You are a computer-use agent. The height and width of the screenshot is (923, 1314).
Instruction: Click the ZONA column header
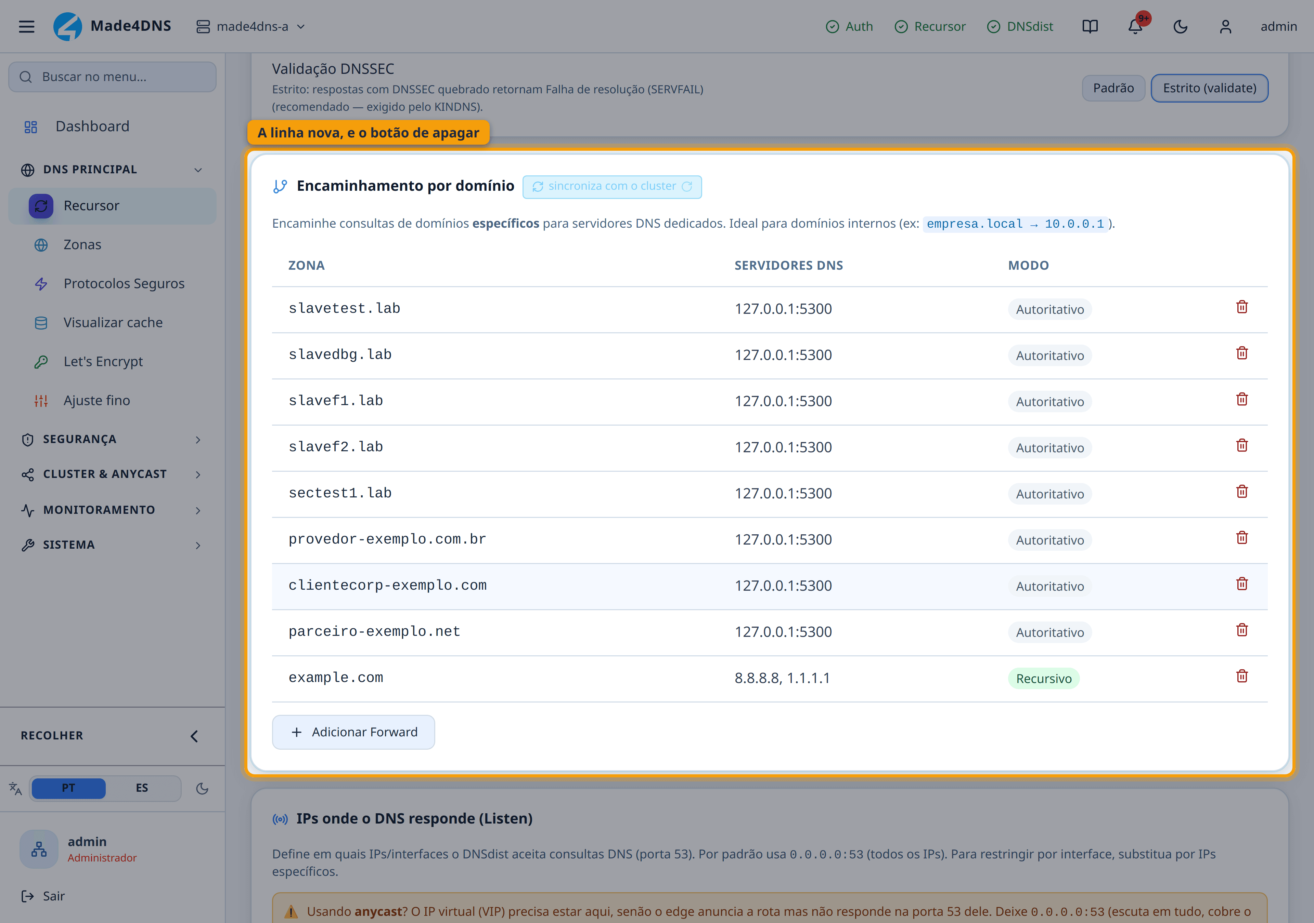(306, 265)
